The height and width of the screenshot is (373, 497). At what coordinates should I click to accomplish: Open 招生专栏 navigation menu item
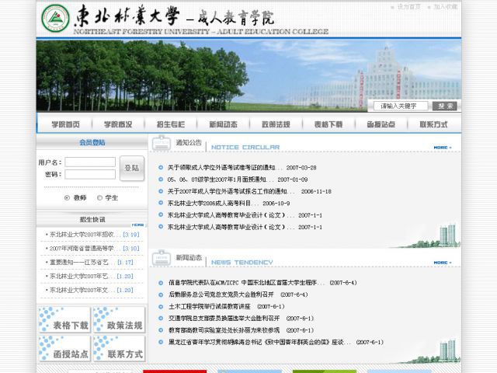pos(170,124)
